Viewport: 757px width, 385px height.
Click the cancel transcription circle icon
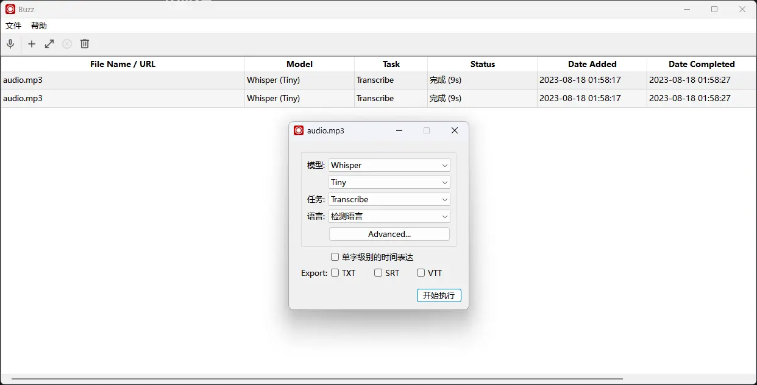[67, 44]
